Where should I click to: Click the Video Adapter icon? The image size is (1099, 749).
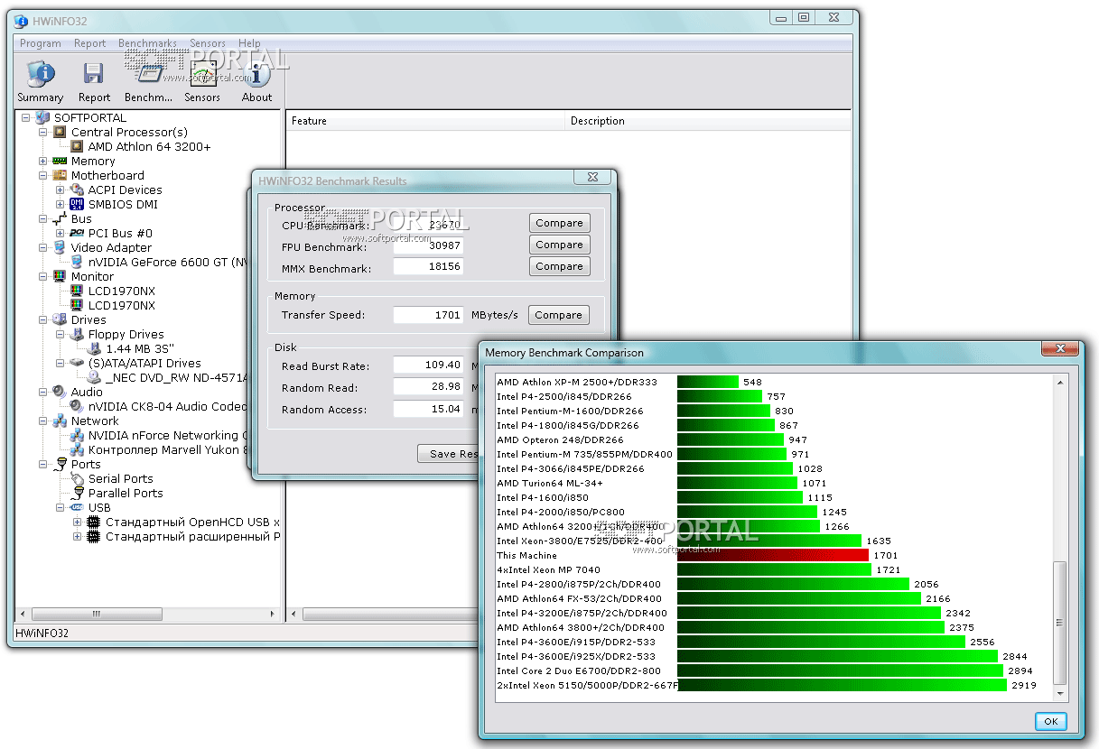click(60, 247)
